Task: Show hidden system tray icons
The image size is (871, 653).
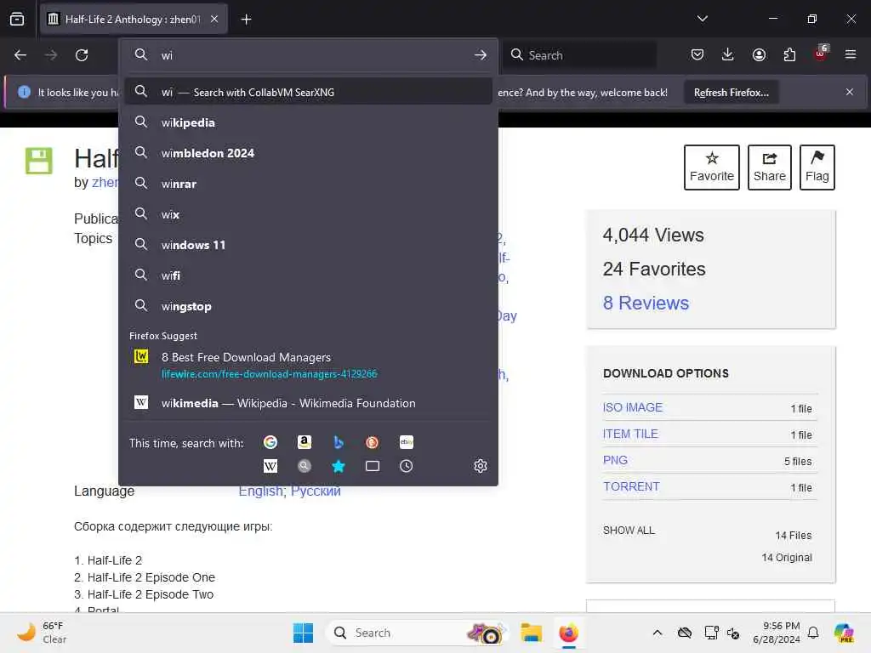Action: tap(658, 633)
